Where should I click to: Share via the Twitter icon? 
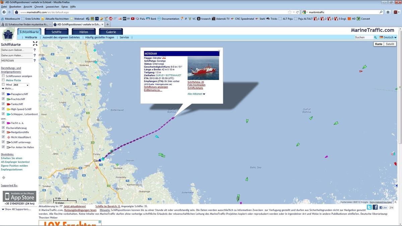(x=369, y=207)
